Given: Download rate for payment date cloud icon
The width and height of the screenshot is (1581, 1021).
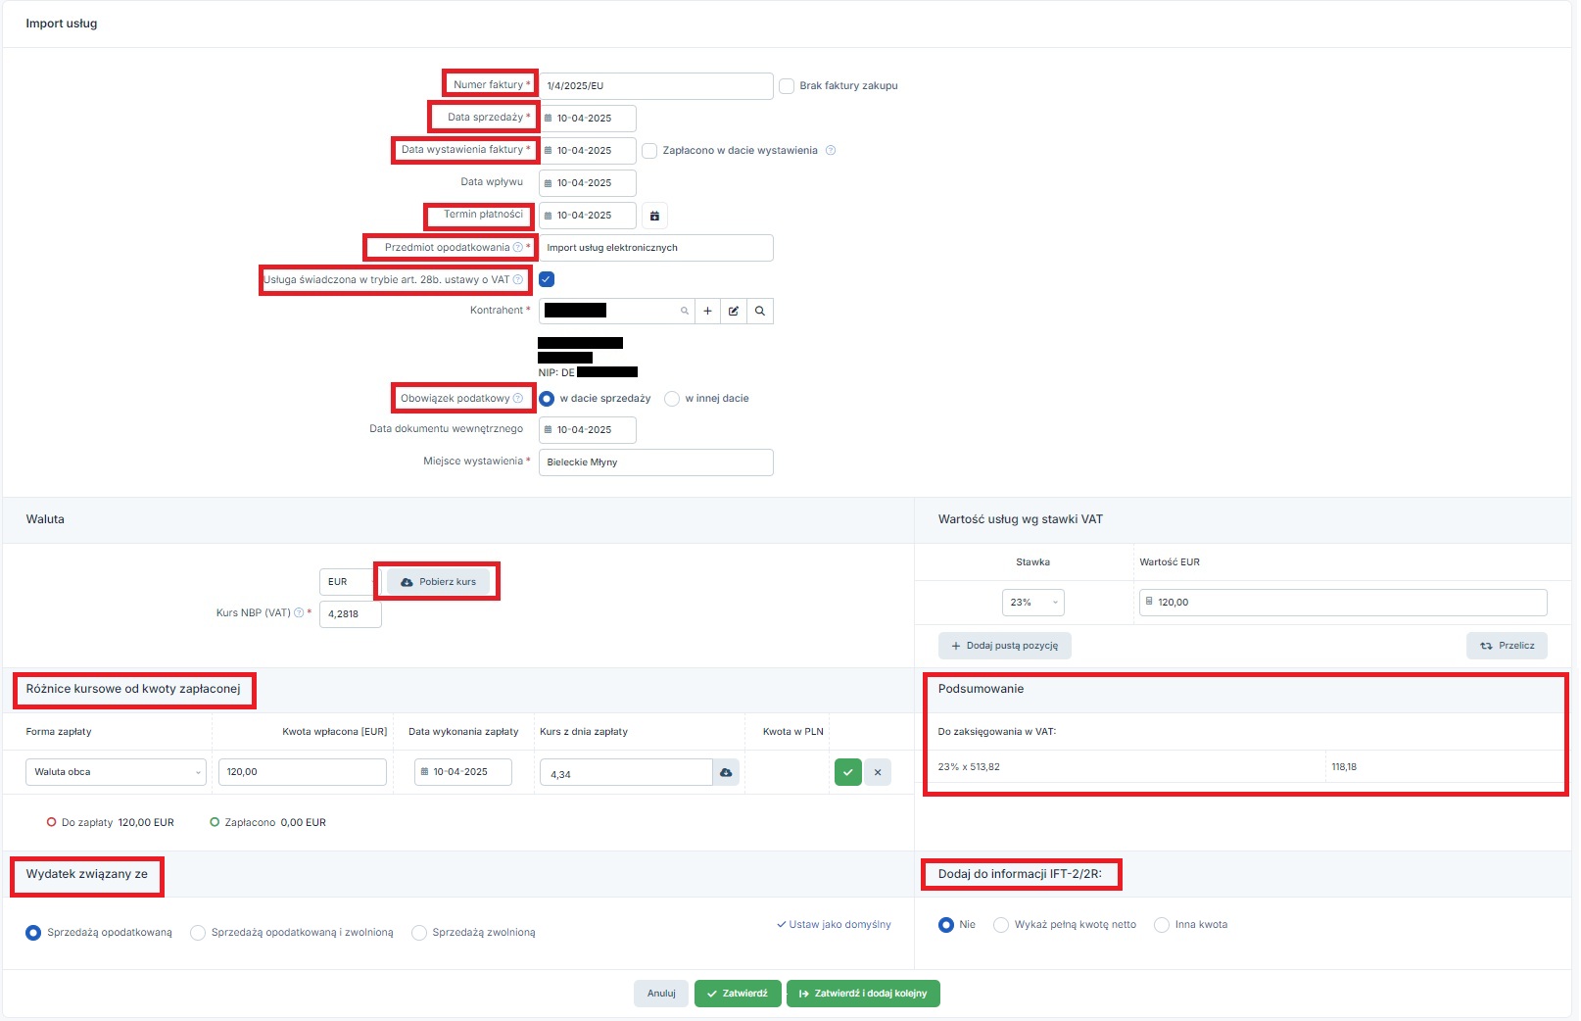Looking at the screenshot, I should (726, 772).
